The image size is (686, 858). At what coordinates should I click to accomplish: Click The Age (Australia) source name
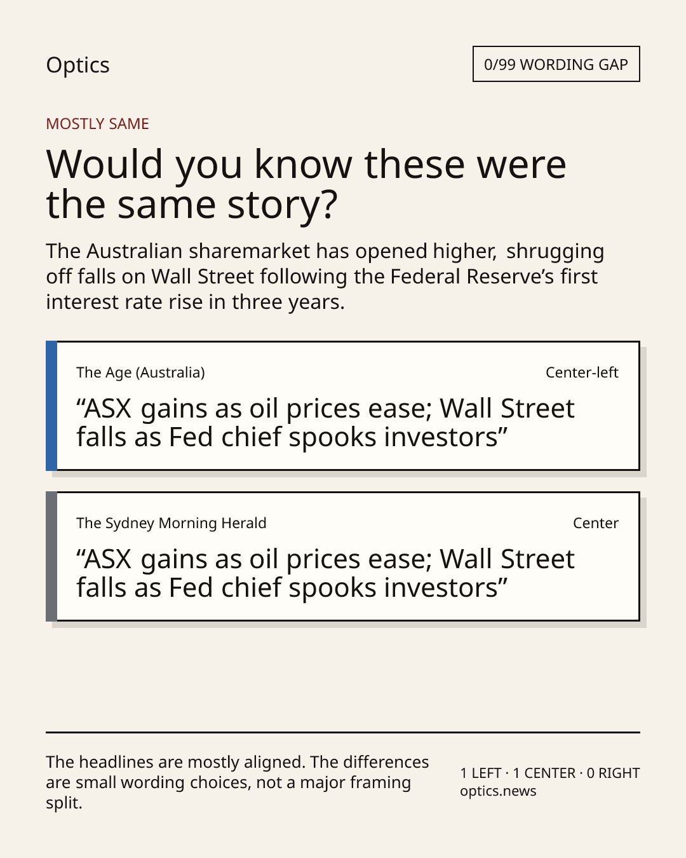coord(140,372)
